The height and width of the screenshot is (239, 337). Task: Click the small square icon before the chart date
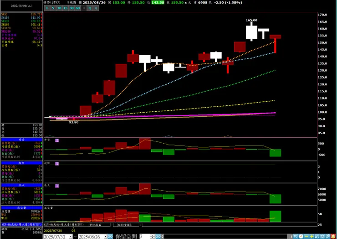(x=80, y=3)
